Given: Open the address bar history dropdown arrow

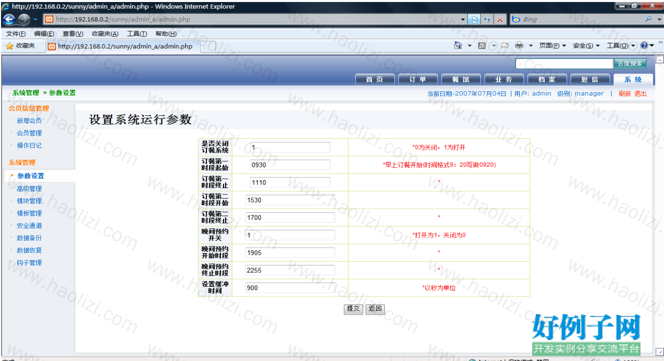Looking at the screenshot, I should point(464,20).
